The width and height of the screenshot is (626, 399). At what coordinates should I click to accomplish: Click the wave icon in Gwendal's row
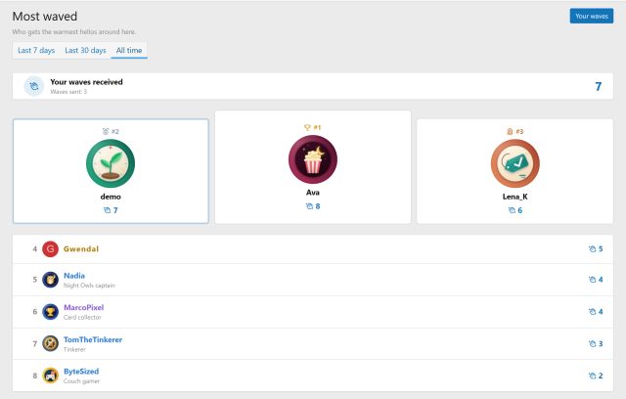592,249
